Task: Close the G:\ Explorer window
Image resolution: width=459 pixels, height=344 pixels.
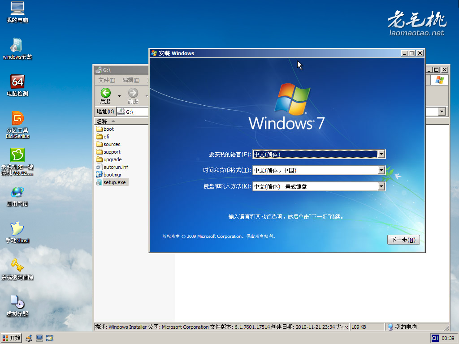Action: [x=444, y=69]
